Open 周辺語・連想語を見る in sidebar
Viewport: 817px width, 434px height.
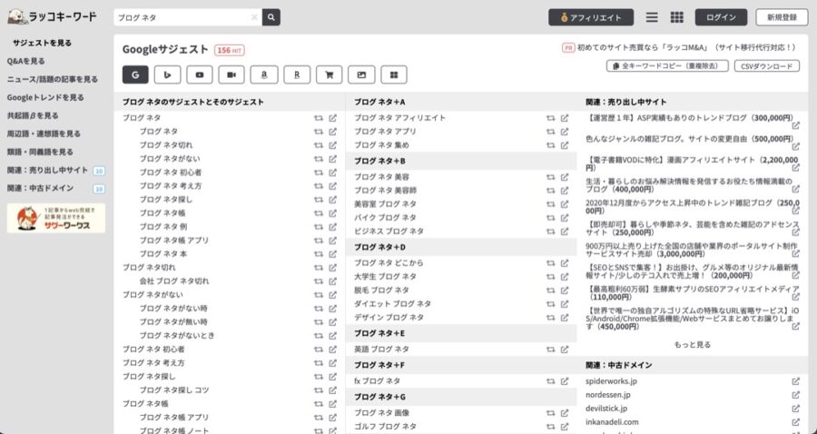[x=44, y=133]
